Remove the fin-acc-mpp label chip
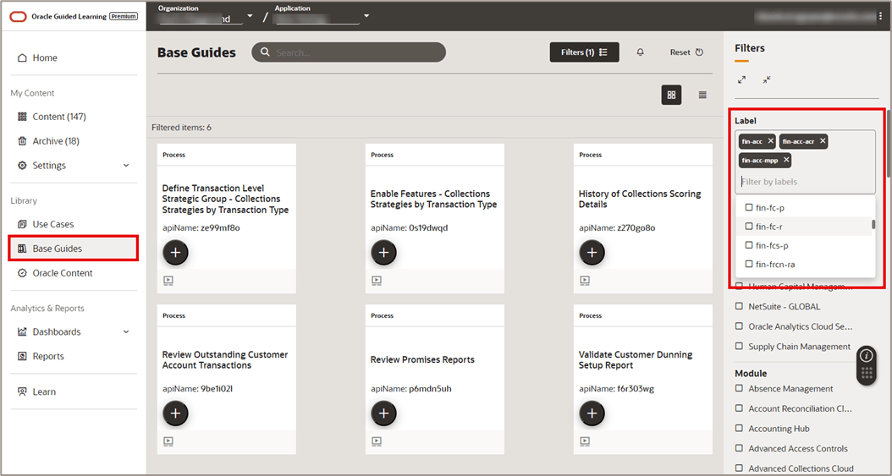892x476 pixels. (x=786, y=160)
